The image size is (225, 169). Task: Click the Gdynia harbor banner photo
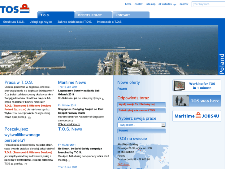(109, 50)
